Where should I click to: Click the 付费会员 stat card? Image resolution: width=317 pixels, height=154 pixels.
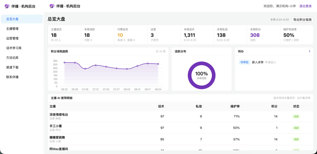(x=130, y=35)
